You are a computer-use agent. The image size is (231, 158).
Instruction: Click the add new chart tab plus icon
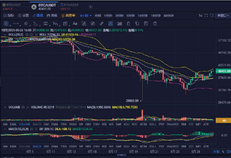(91, 7)
